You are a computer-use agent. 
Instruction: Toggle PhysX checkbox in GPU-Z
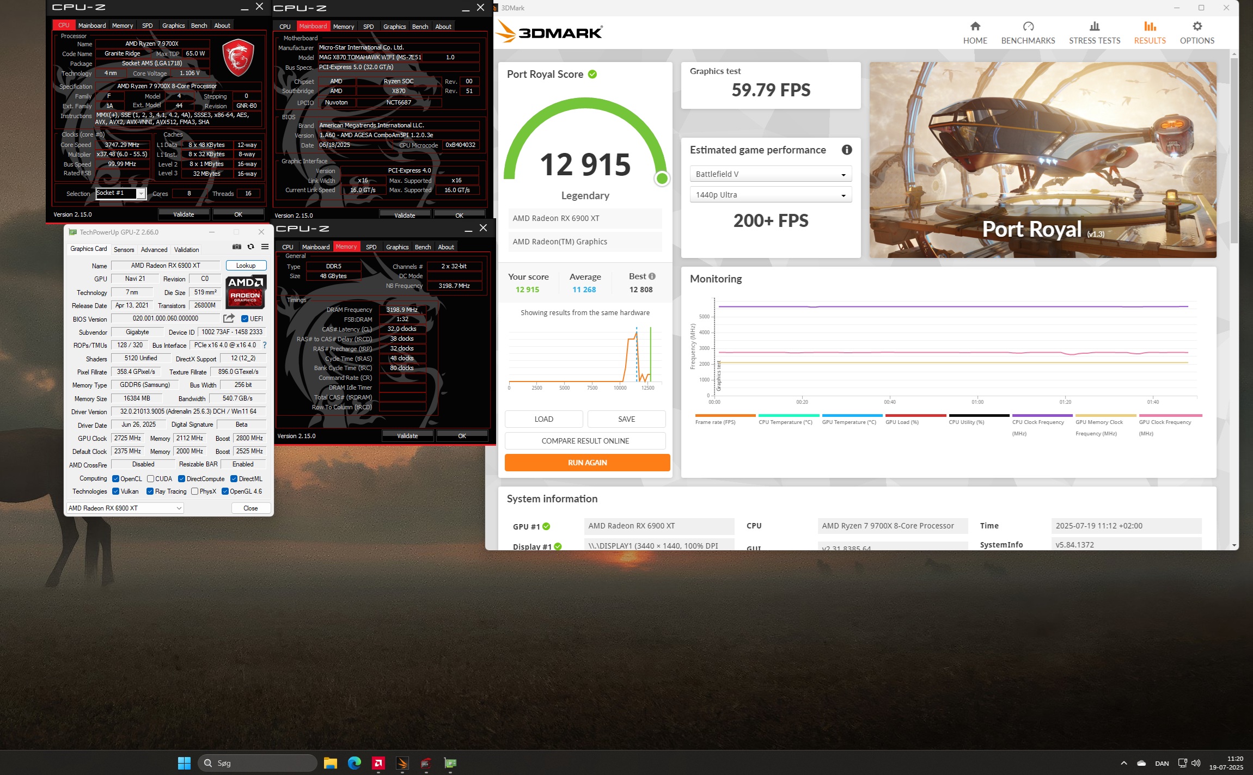[x=194, y=491]
